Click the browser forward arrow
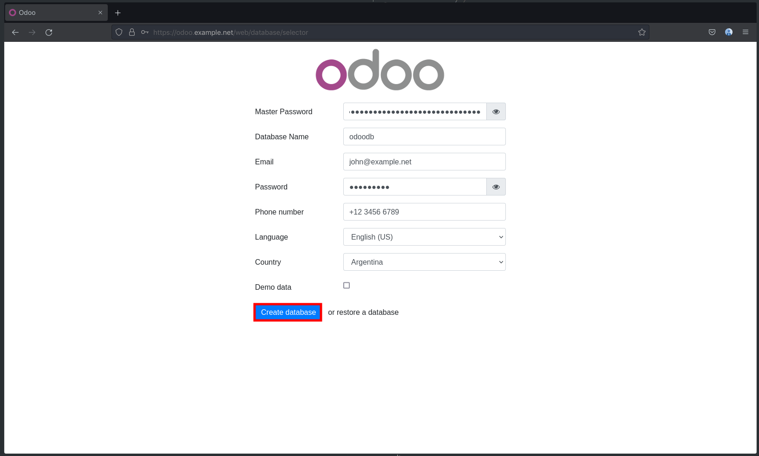The height and width of the screenshot is (456, 759). point(32,33)
